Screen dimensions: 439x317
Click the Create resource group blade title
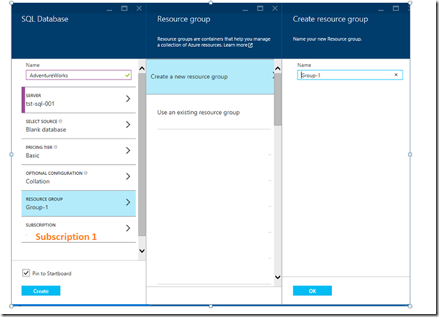coord(330,19)
